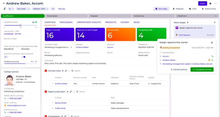Collapse the Competitors section
Image resolution: width=220 pixels, height=117 pixels.
[x=46, y=116]
